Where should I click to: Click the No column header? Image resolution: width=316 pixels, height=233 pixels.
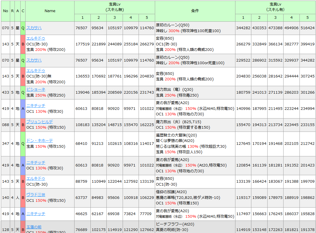pyautogui.click(x=6, y=11)
